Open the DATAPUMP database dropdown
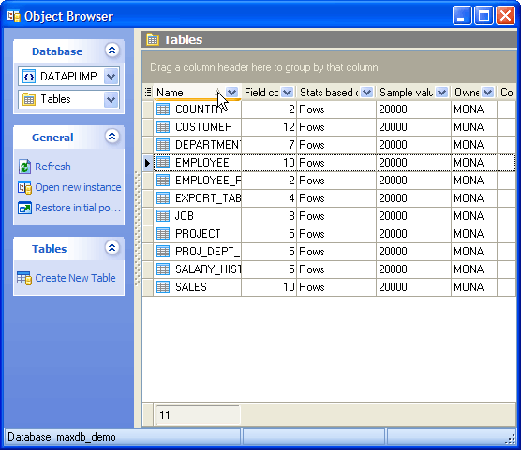The image size is (521, 450). (x=111, y=77)
